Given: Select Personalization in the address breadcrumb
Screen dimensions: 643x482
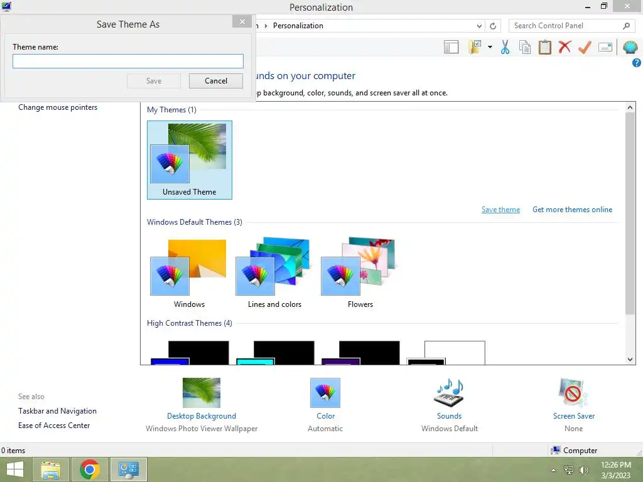Looking at the screenshot, I should [x=298, y=26].
